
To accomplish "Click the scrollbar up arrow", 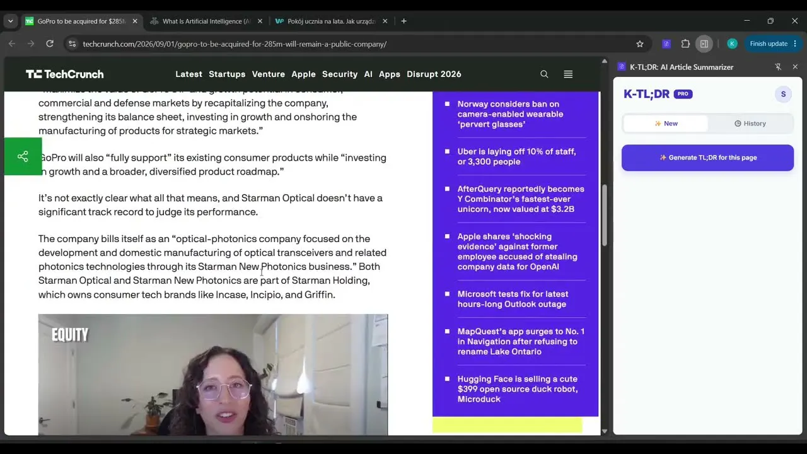I will tap(605, 61).
